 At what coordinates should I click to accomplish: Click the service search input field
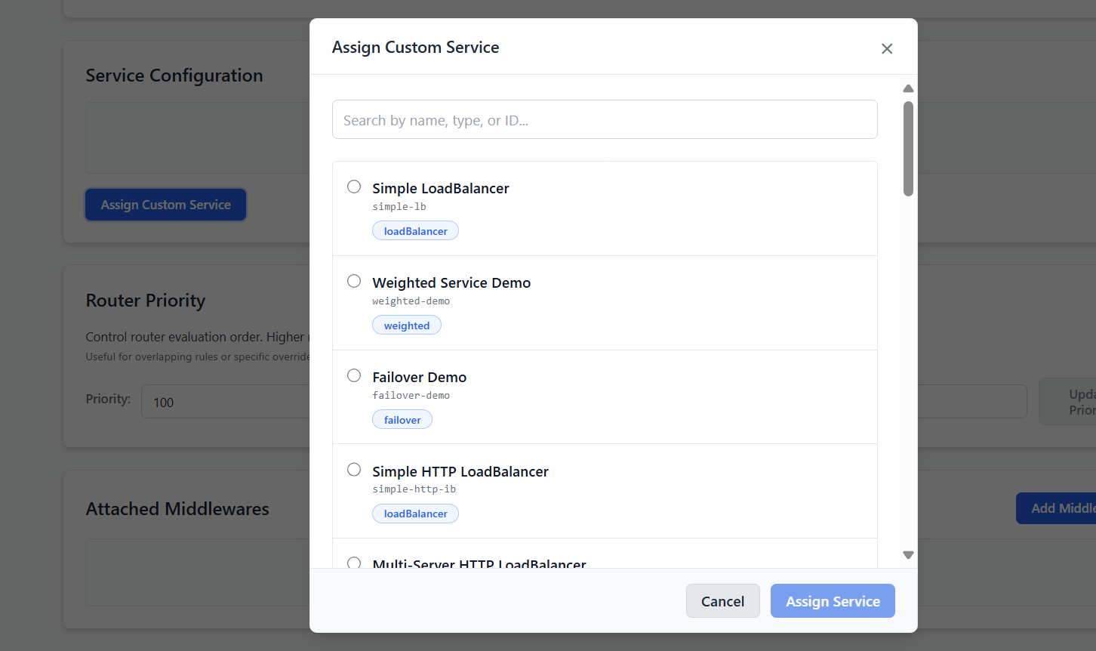[605, 119]
